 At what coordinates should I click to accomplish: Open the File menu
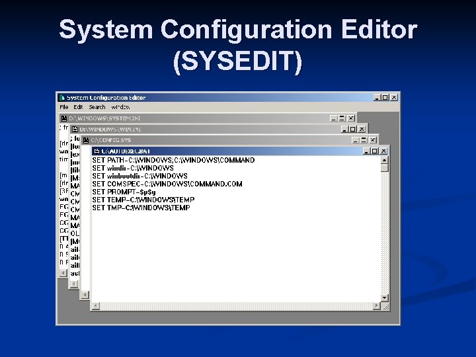tap(63, 107)
